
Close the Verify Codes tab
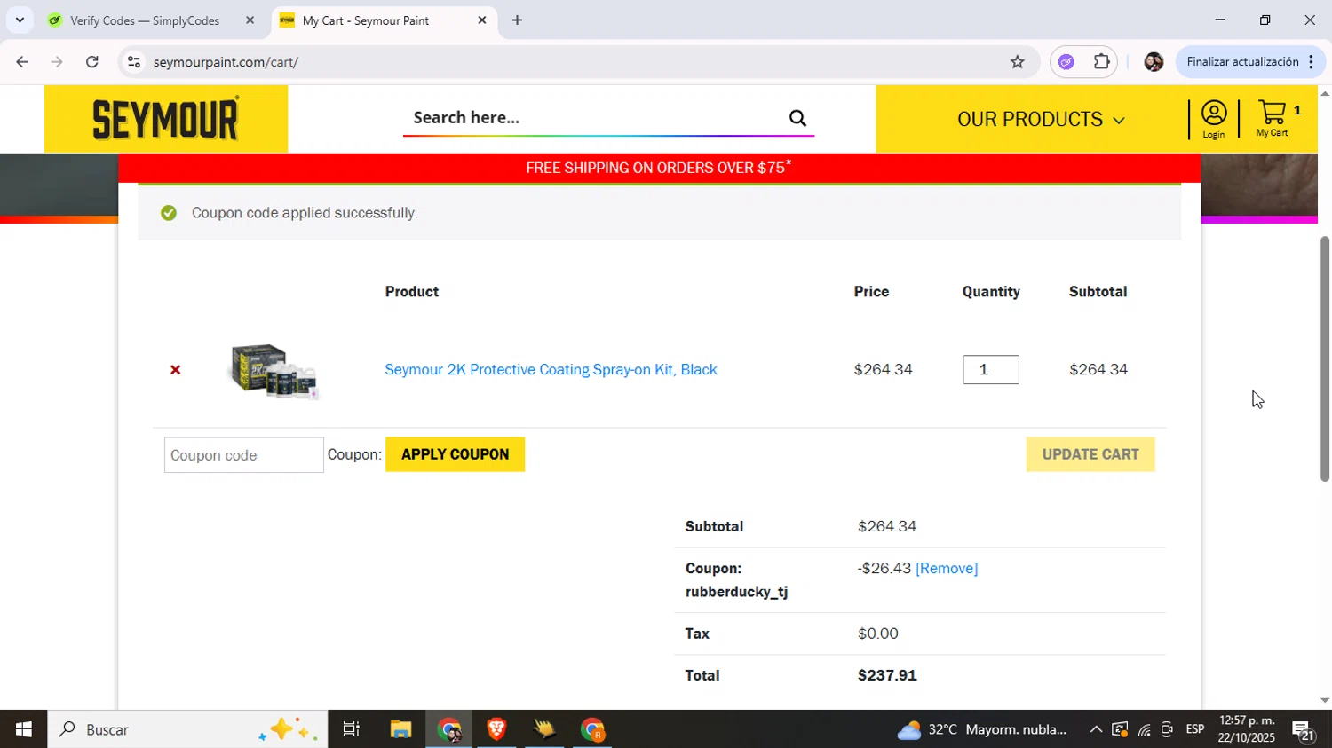coord(250,20)
